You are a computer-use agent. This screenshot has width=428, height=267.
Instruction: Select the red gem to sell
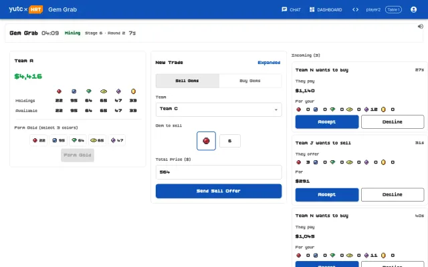pyautogui.click(x=206, y=141)
